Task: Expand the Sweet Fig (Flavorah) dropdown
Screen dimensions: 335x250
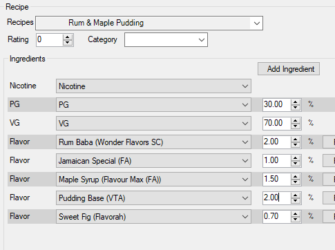Action: click(x=153, y=217)
